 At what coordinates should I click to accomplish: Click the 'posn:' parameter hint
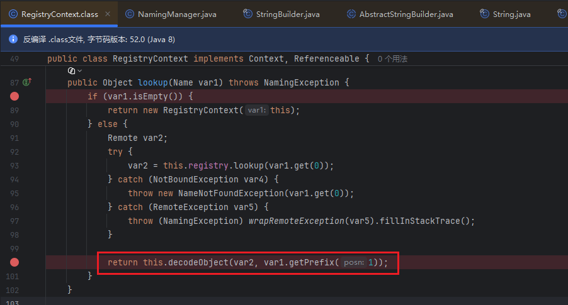click(354, 262)
